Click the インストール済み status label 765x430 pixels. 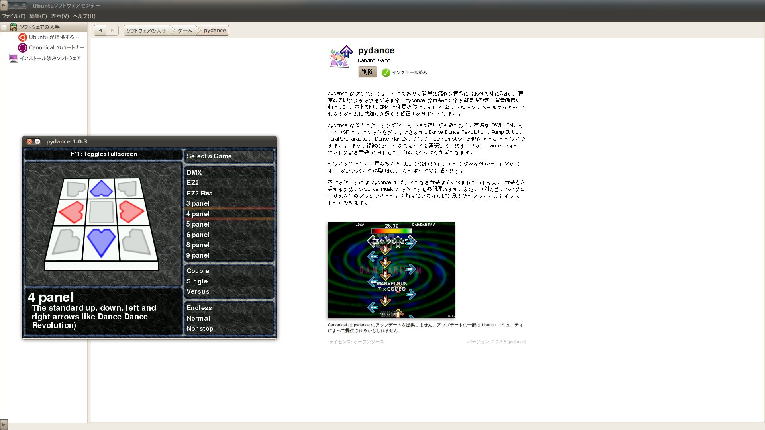pos(410,73)
